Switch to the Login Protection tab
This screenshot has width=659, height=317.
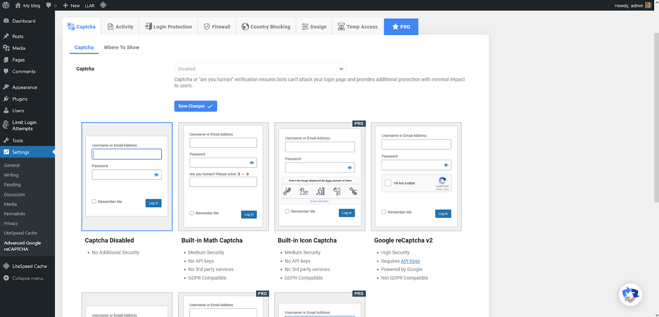click(x=168, y=27)
